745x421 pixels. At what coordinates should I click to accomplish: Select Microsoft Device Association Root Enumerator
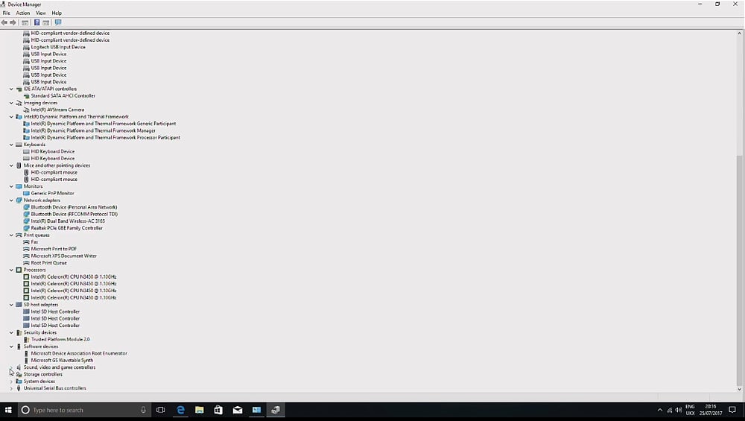(x=79, y=353)
